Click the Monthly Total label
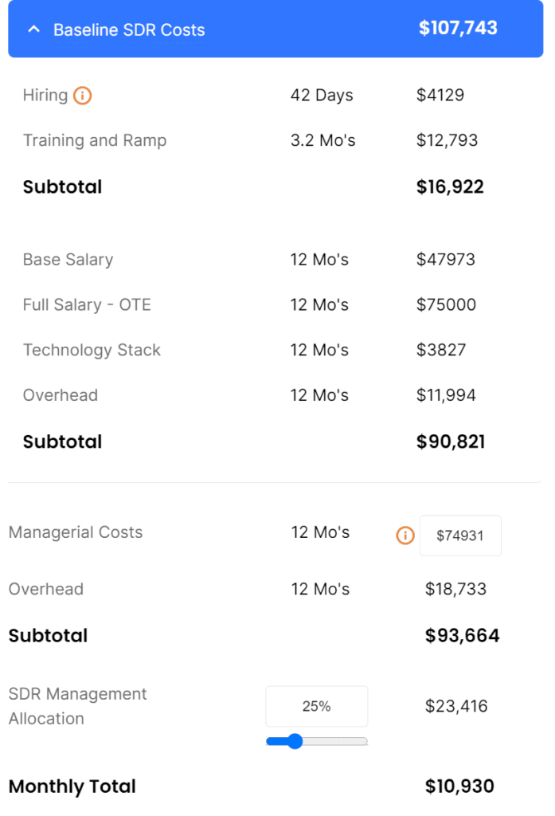555x816 pixels. point(72,786)
